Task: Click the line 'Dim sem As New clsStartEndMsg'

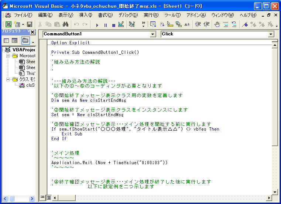Action: [x=89, y=100]
